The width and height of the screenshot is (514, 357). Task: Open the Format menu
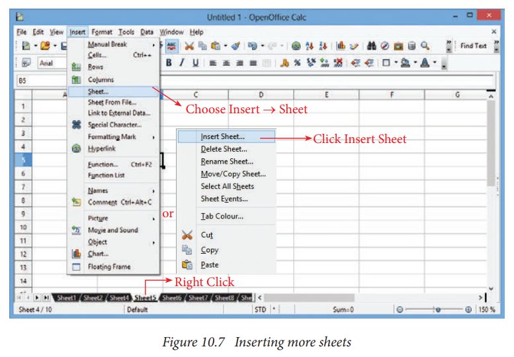(x=102, y=32)
